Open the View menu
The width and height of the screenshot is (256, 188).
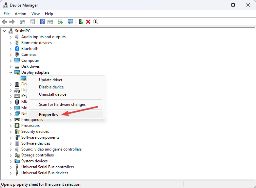tap(35, 14)
